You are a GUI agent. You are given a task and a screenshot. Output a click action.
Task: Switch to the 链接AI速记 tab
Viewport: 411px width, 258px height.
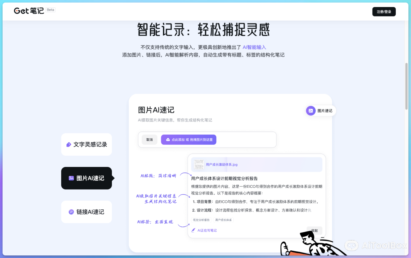(x=86, y=212)
